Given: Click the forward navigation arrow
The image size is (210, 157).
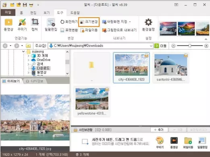Looking at the screenshot, I should 17,46.
